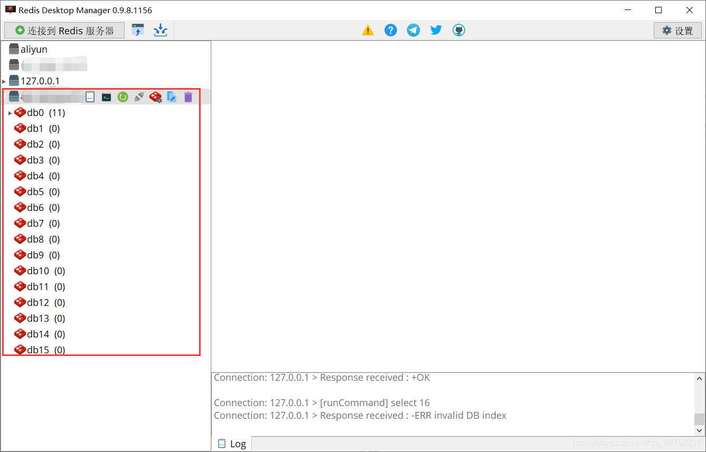Click the server icon beside 127.0.0.1
Screen dimensions: 706x452
(x=14, y=81)
